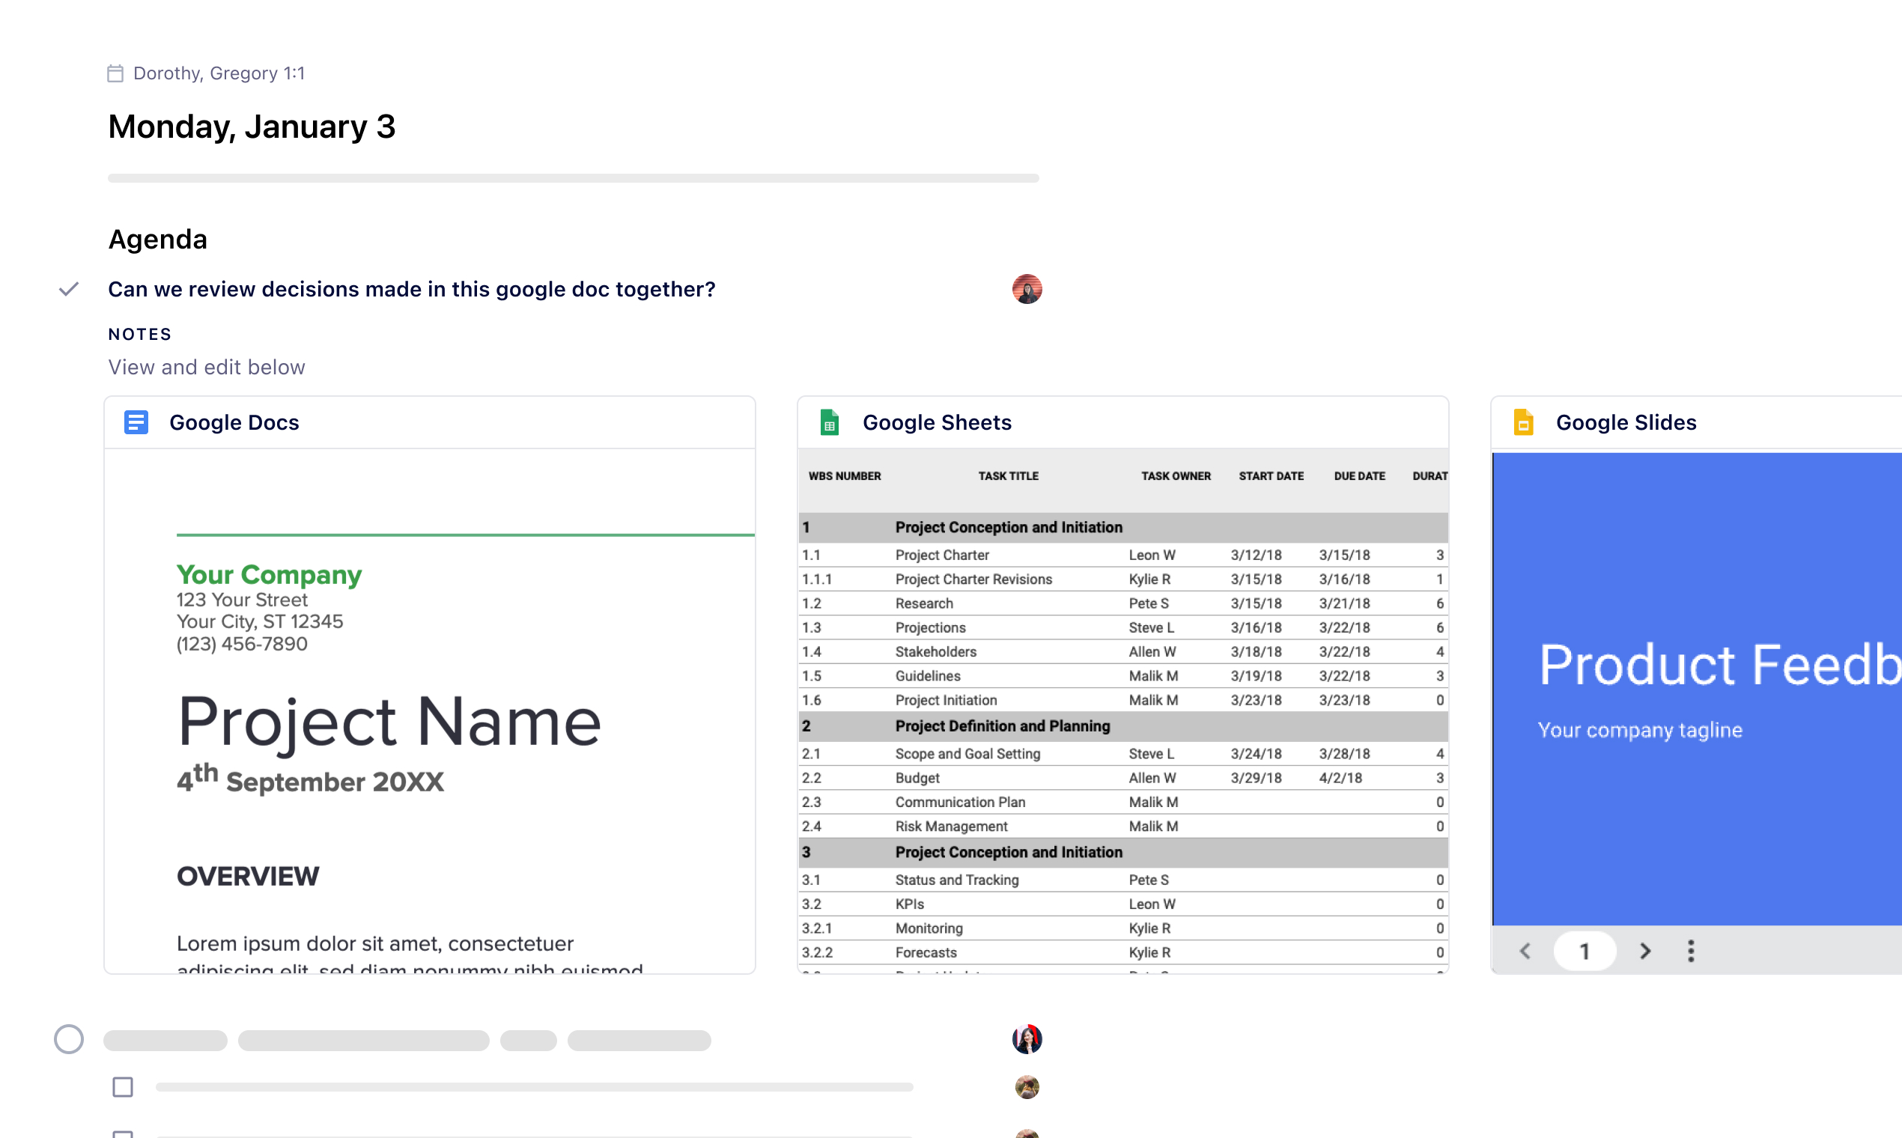Screen dimensions: 1902x1138
Task: Click the notes text View and edit below
Action: [x=207, y=368]
